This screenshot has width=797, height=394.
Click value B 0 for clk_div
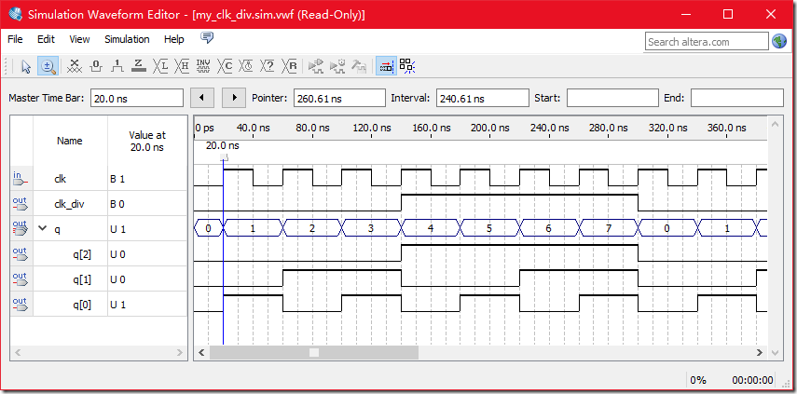[x=117, y=204]
